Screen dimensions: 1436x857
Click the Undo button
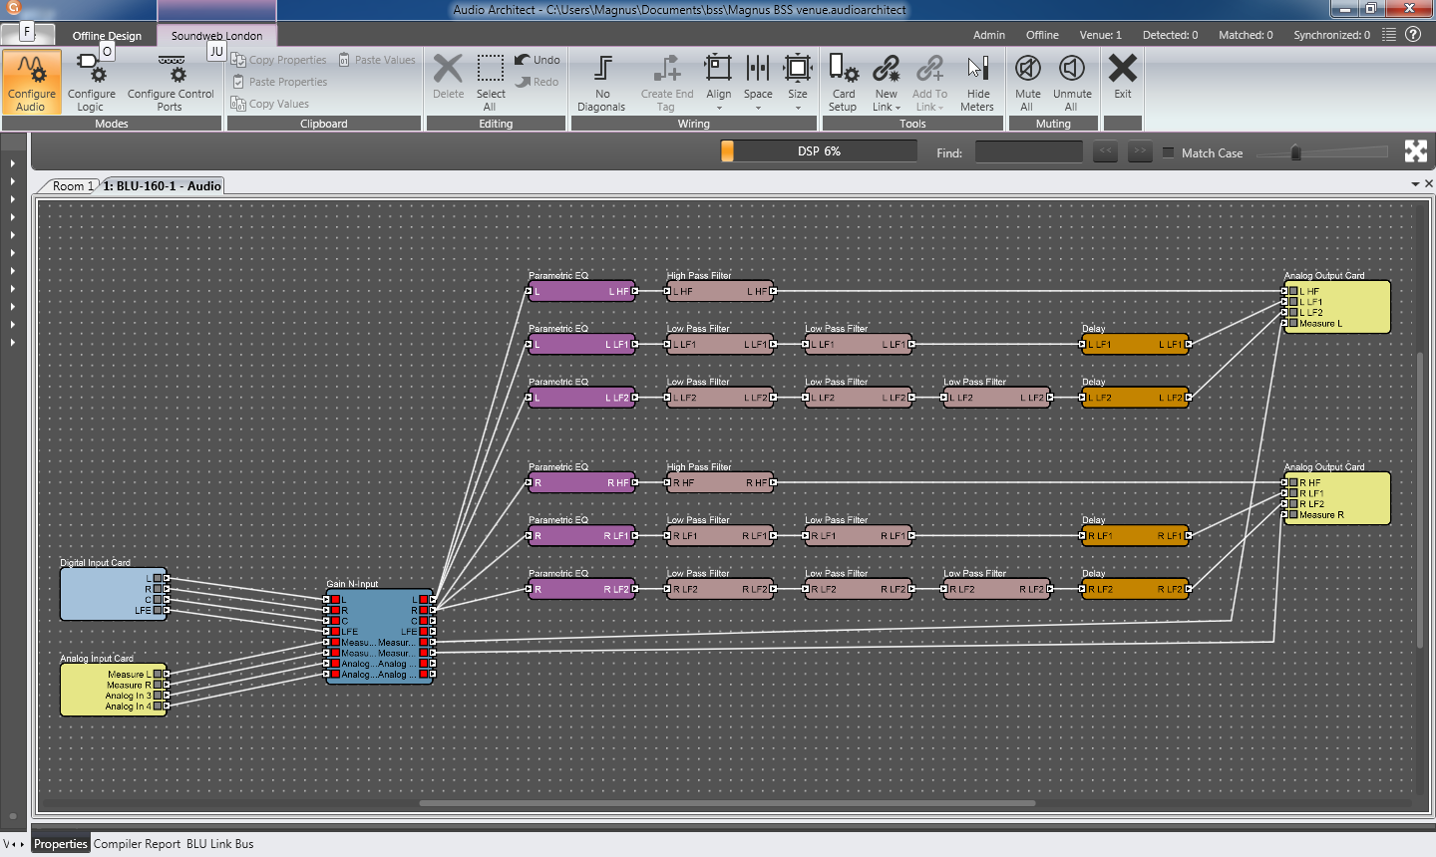pyautogui.click(x=538, y=60)
